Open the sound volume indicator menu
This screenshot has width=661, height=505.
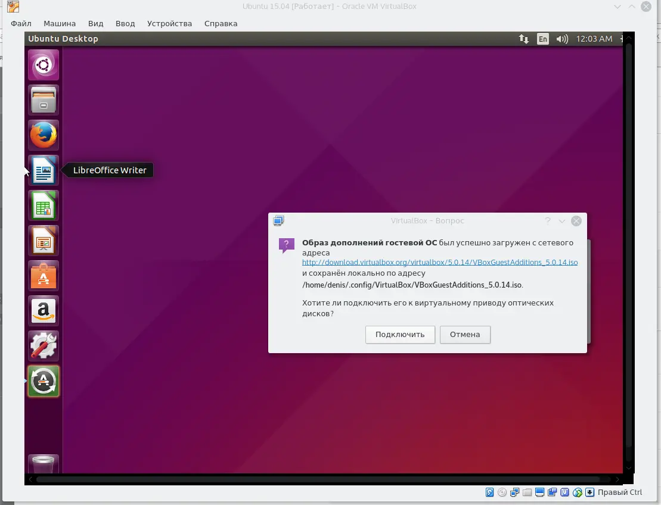coord(561,39)
